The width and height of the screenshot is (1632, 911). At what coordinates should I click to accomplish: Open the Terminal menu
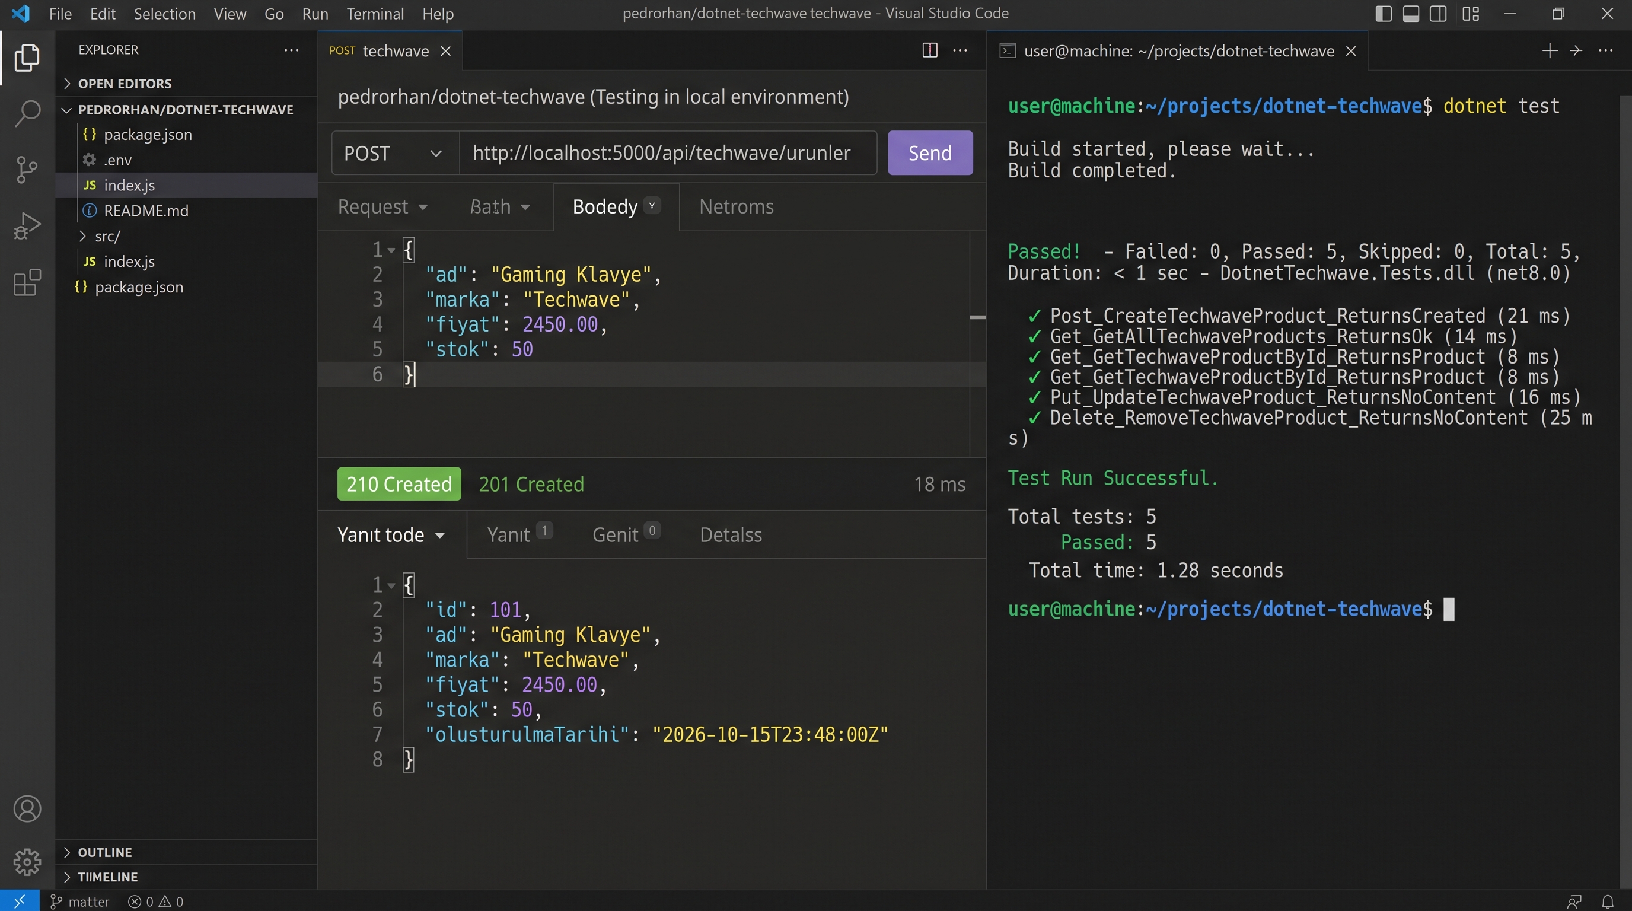coord(375,13)
